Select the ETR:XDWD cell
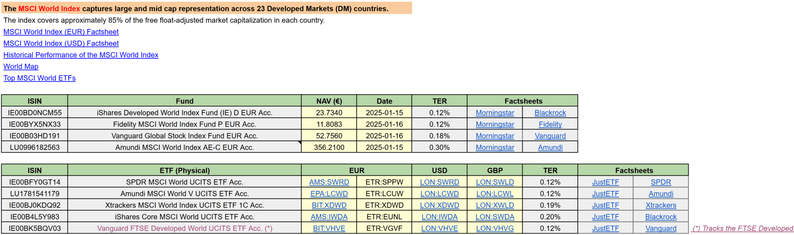Viewport: 794px width, 235px height. pos(384,205)
